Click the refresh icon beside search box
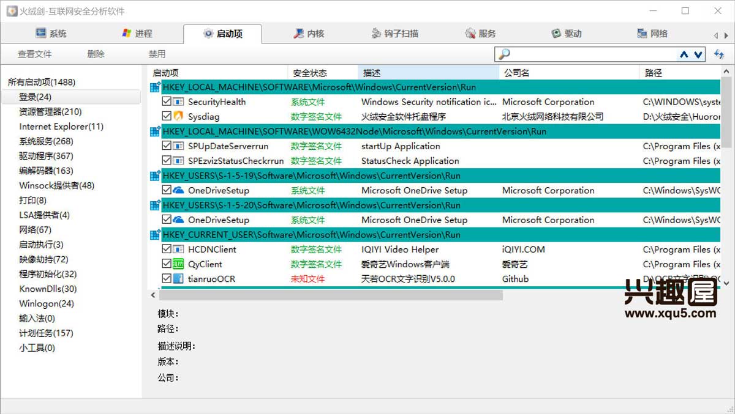The height and width of the screenshot is (414, 735). (x=720, y=54)
